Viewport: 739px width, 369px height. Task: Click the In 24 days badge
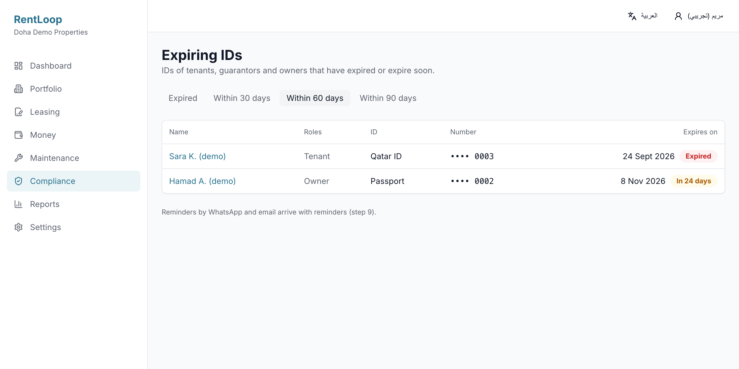pos(694,181)
